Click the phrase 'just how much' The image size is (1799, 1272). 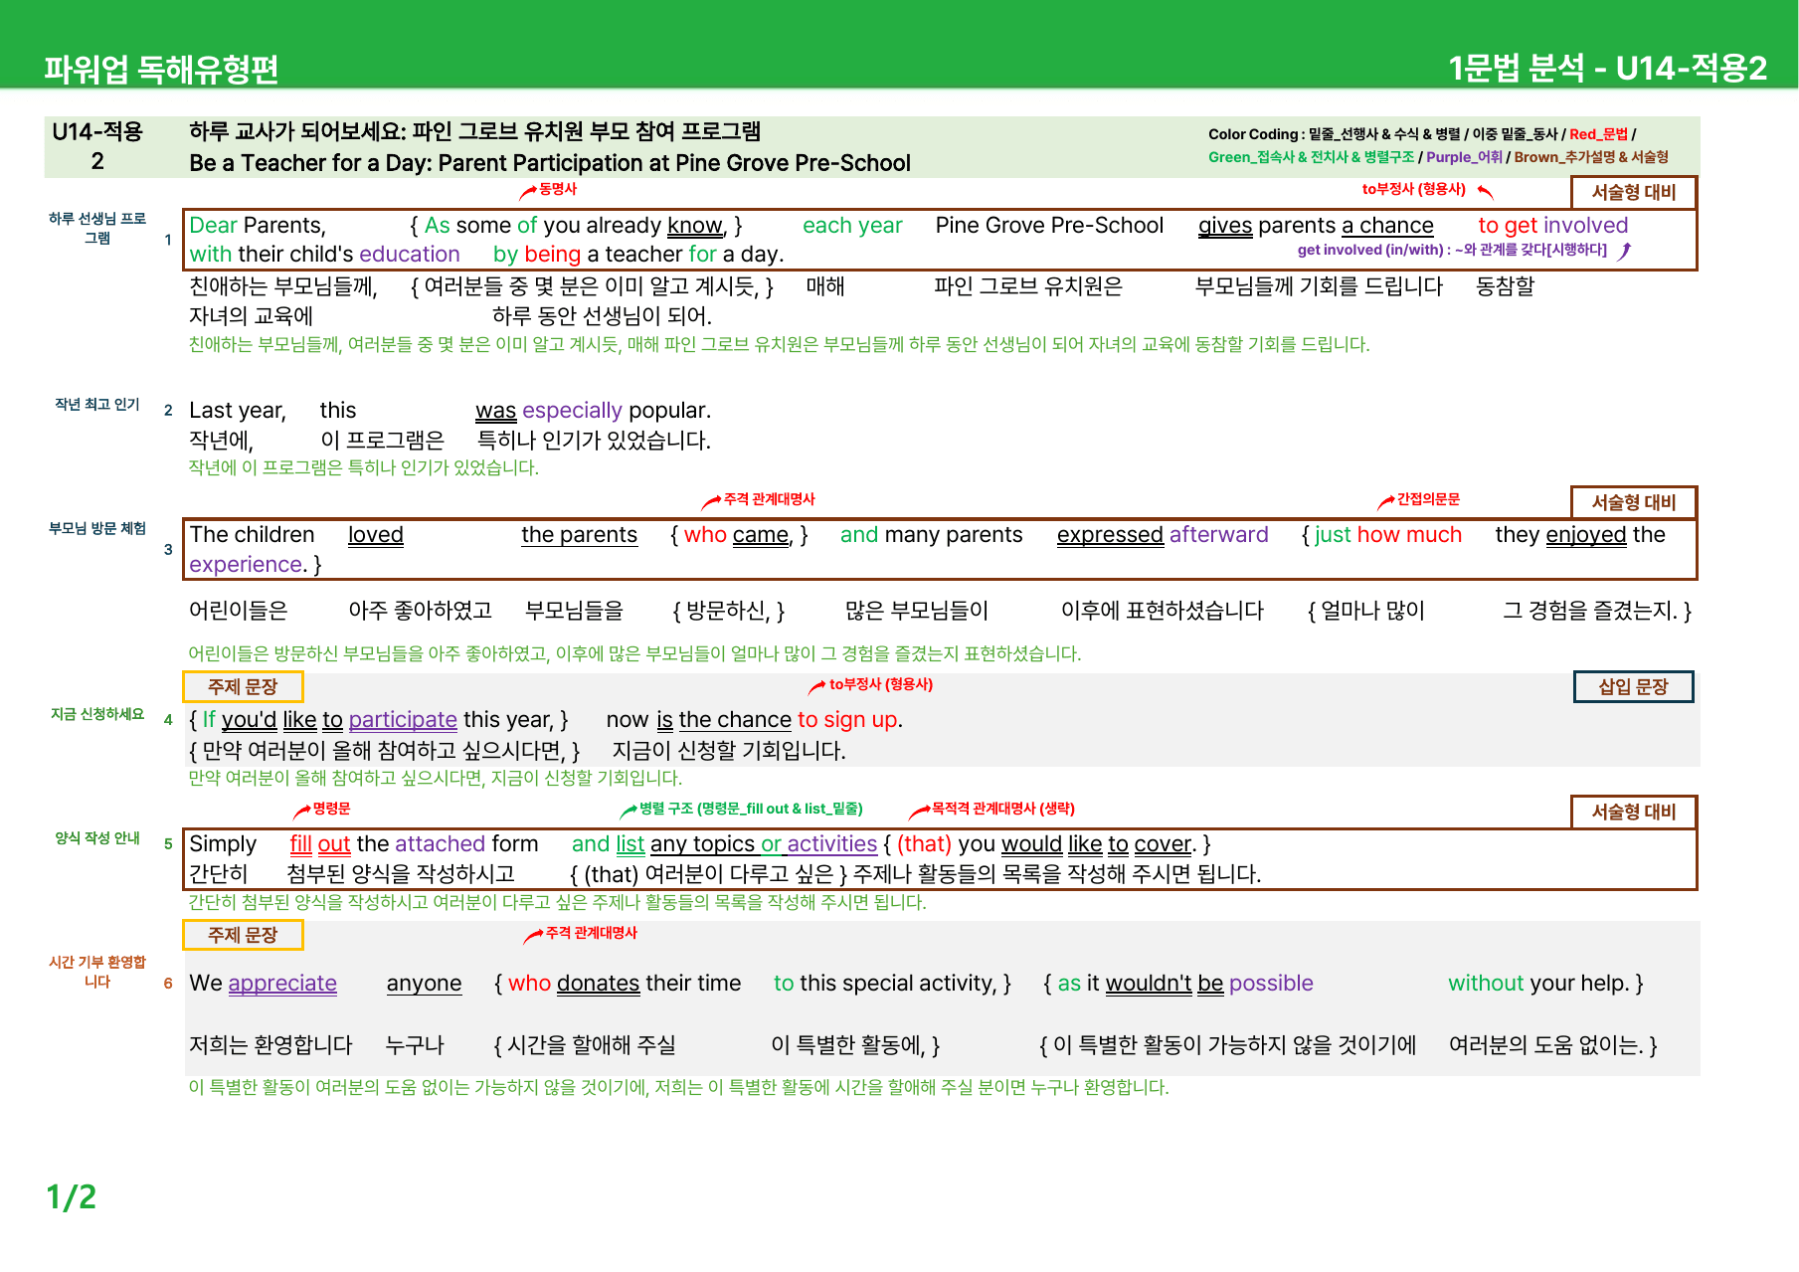[1388, 535]
